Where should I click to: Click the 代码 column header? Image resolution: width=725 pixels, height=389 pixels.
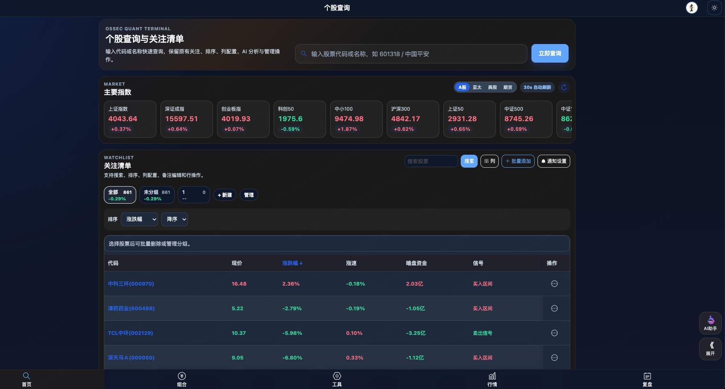[113, 263]
